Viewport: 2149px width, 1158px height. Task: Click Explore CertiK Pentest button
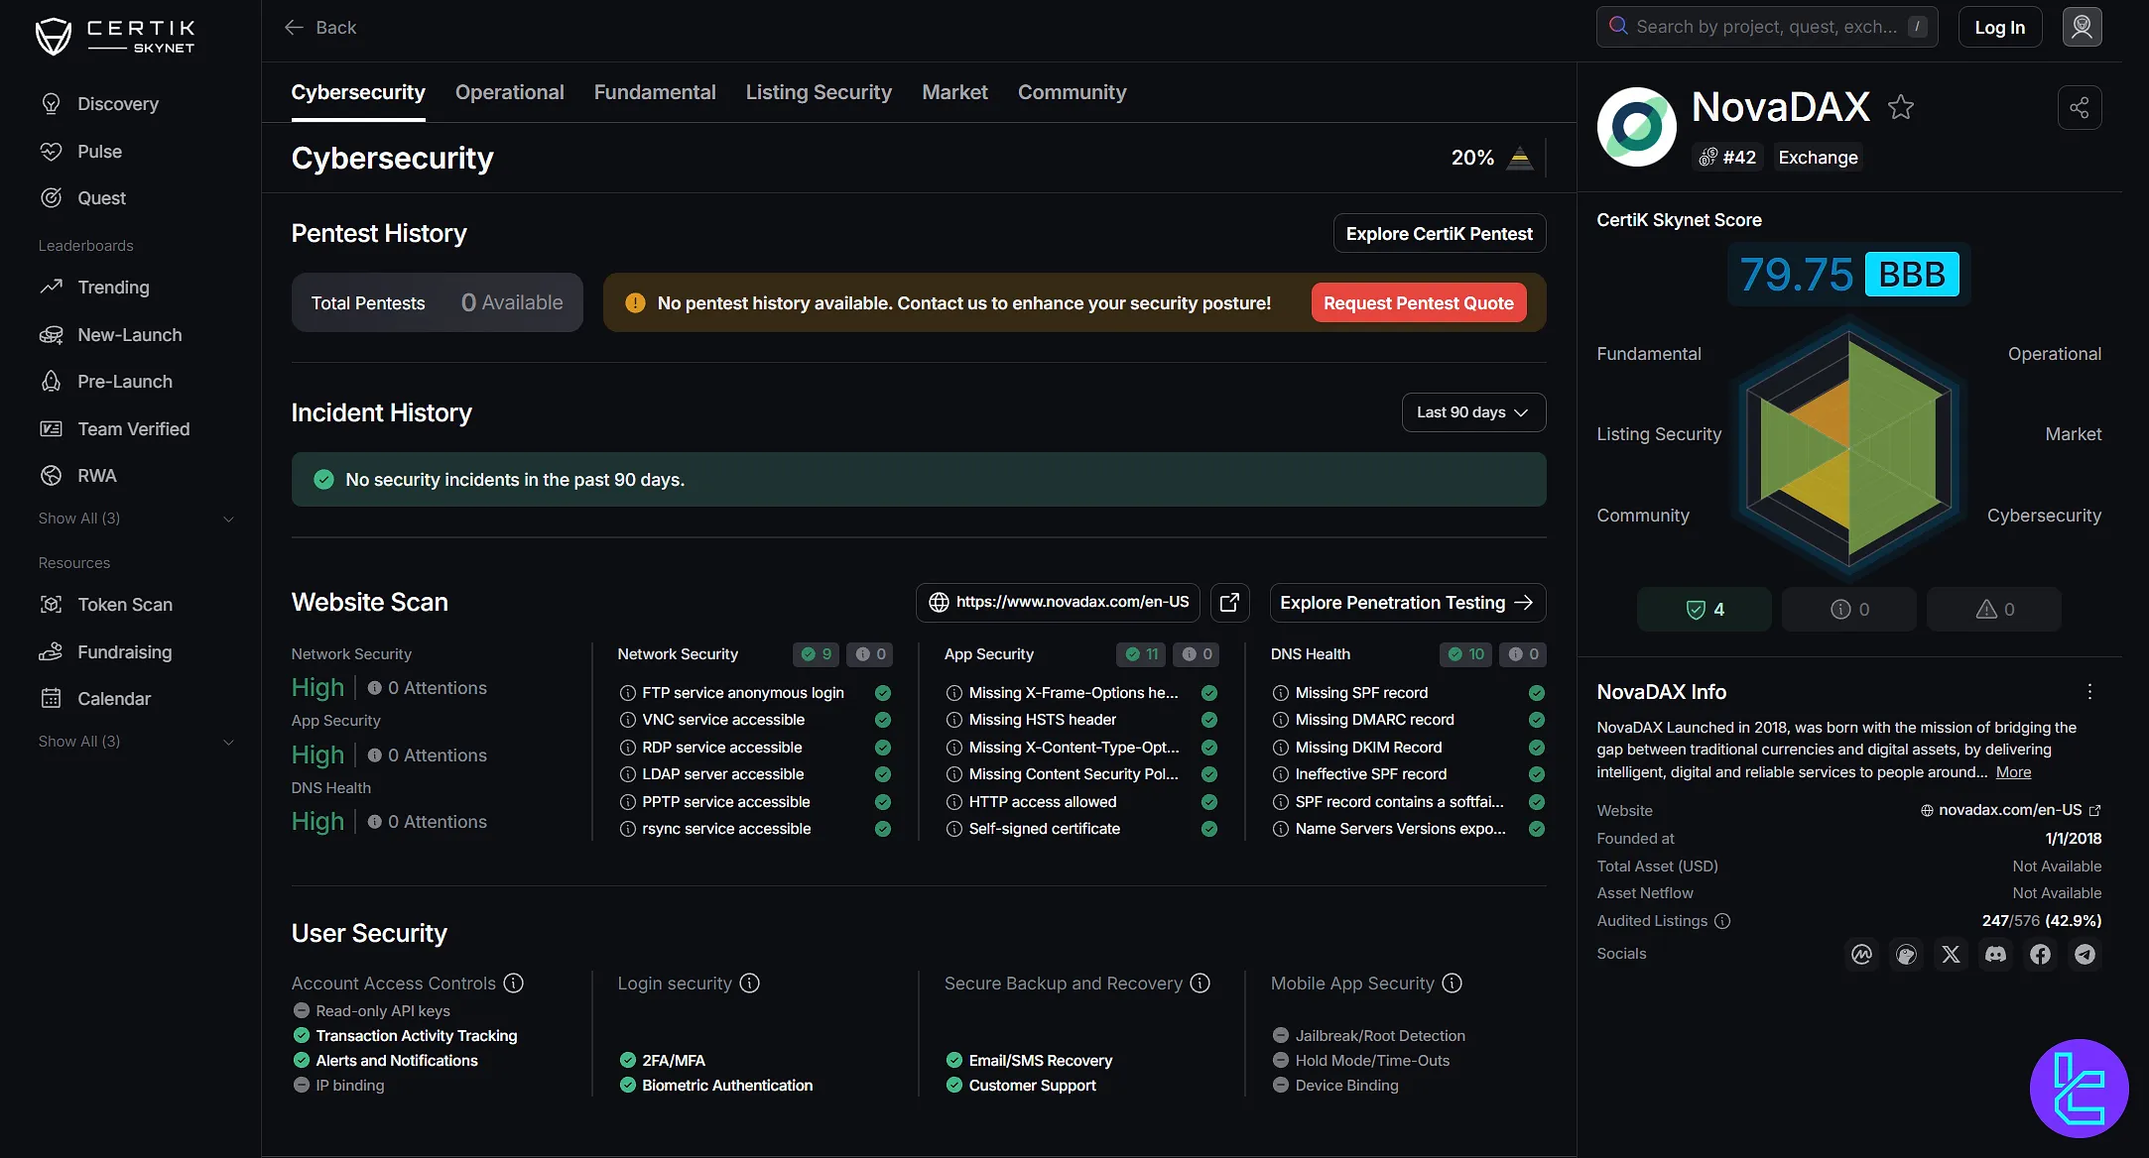1439,234
